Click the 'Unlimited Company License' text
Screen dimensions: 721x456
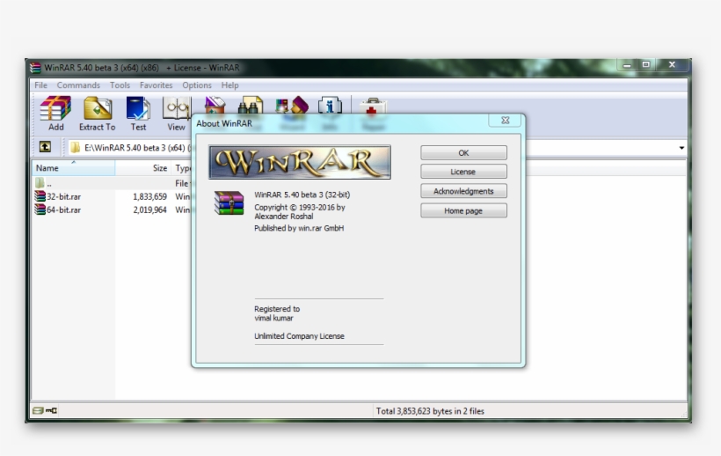[299, 336]
